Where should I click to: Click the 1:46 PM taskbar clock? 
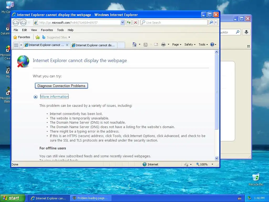pos(259,198)
